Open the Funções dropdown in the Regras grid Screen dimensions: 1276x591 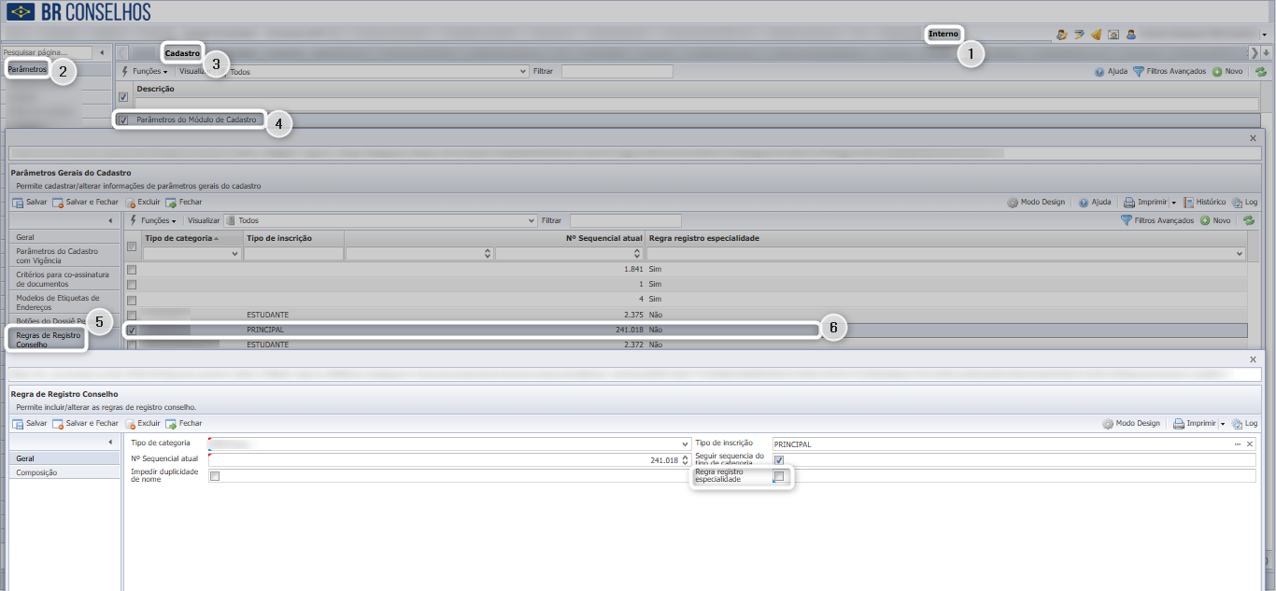153,220
